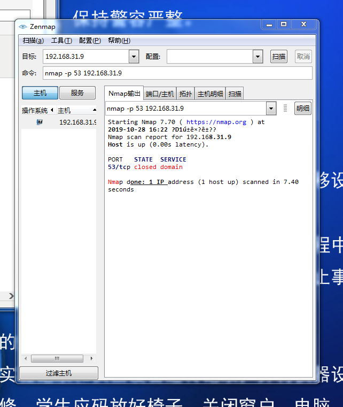Click the host list scroll right arrow
343x407 pixels.
coord(91,358)
